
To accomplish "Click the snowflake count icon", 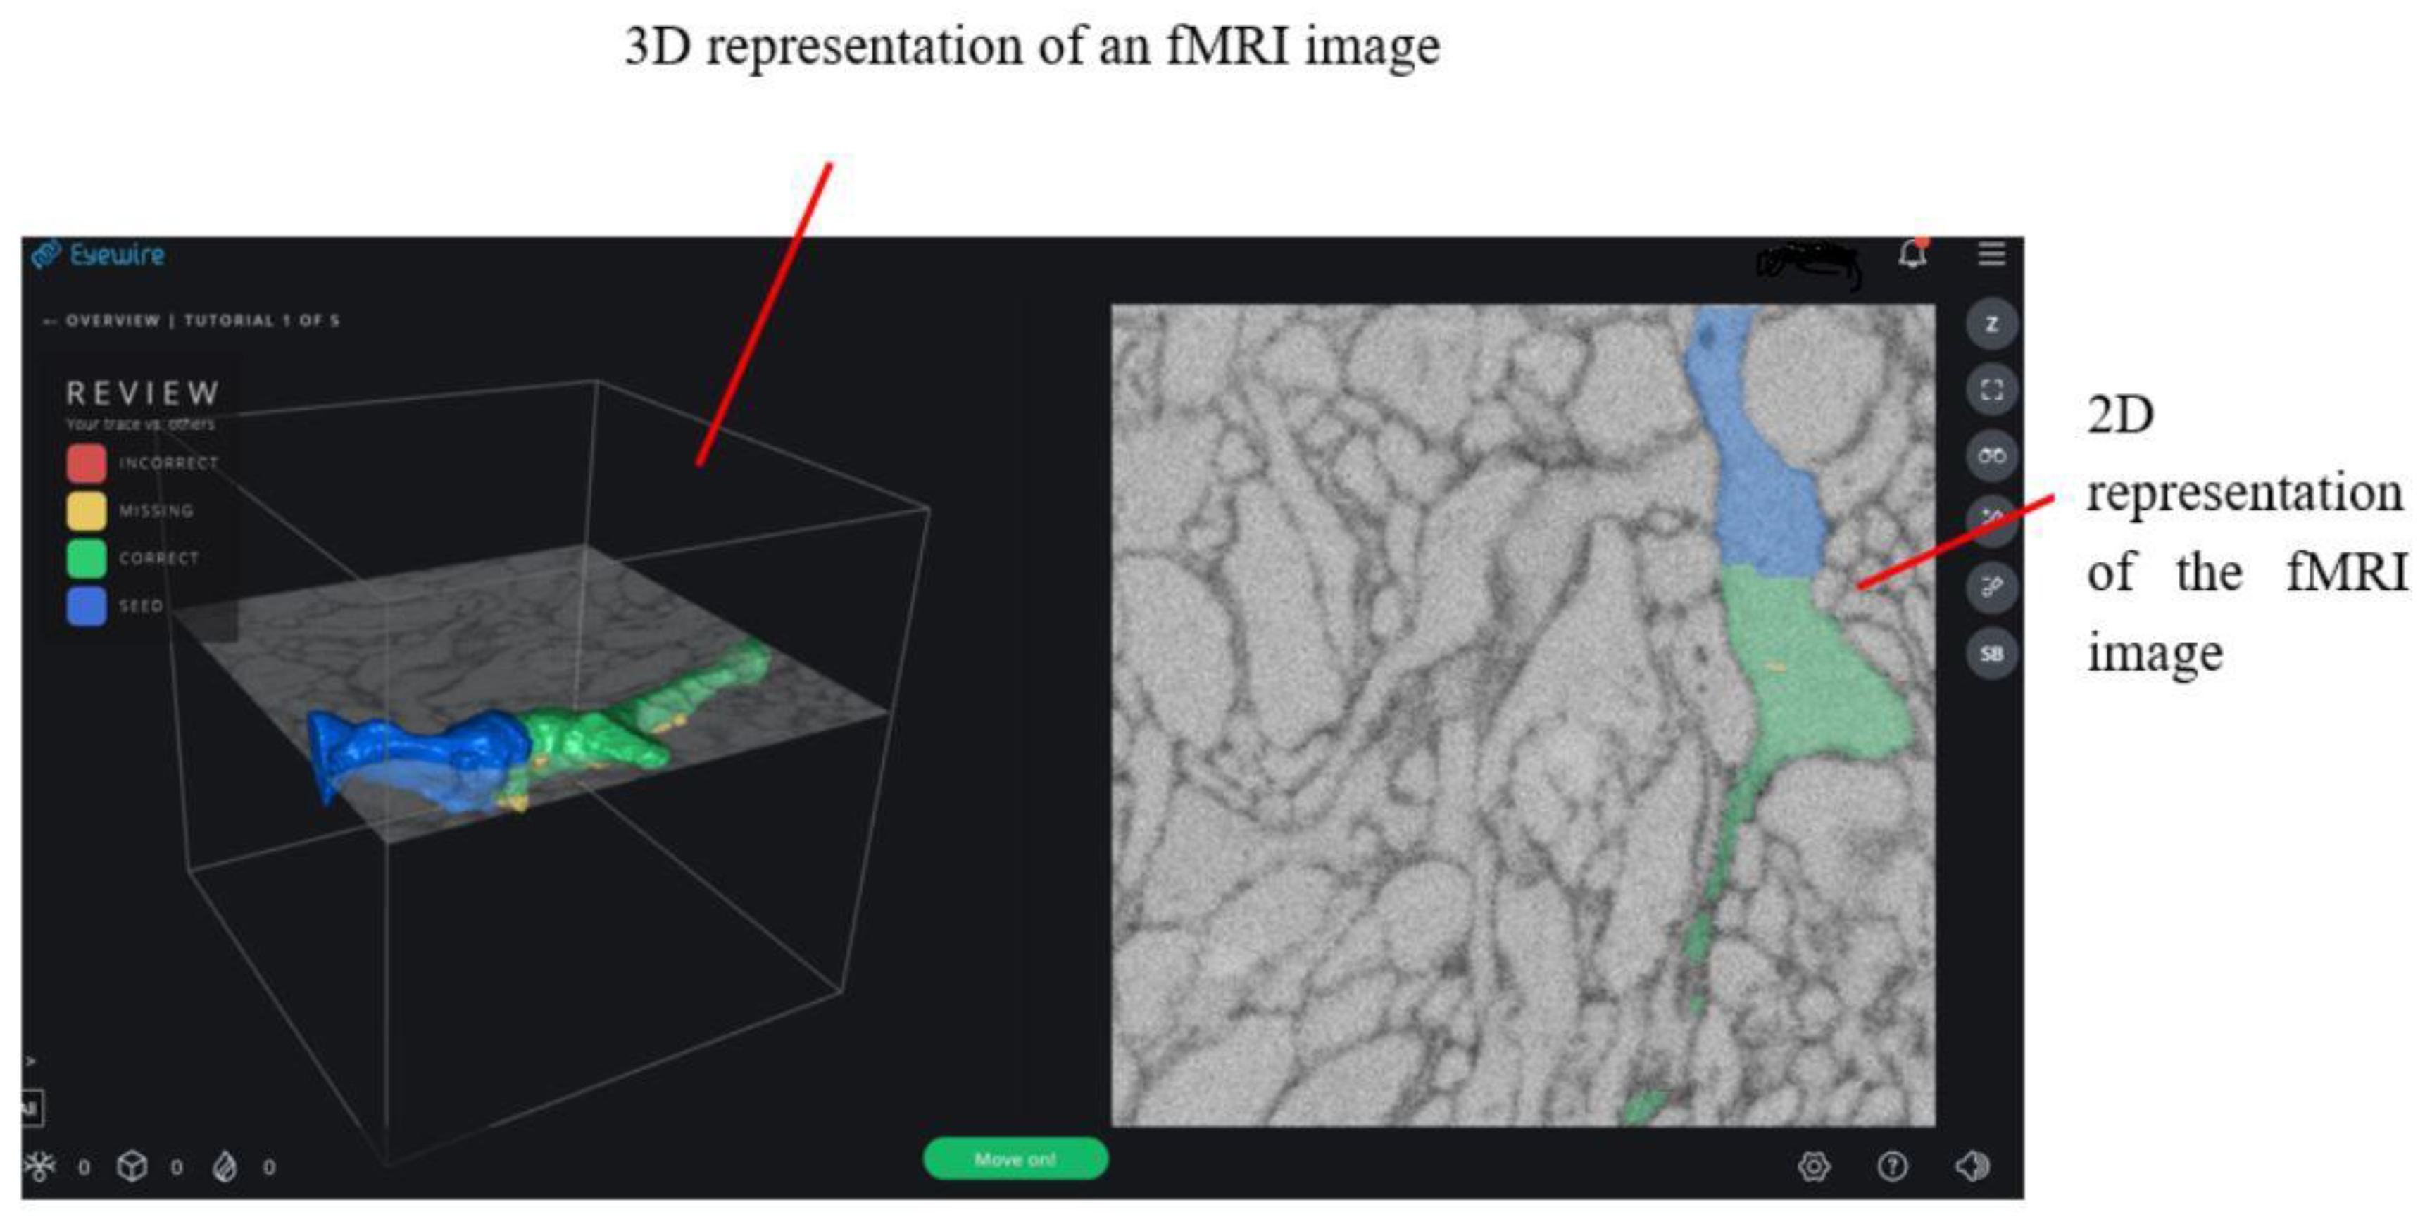I will coord(39,1166).
